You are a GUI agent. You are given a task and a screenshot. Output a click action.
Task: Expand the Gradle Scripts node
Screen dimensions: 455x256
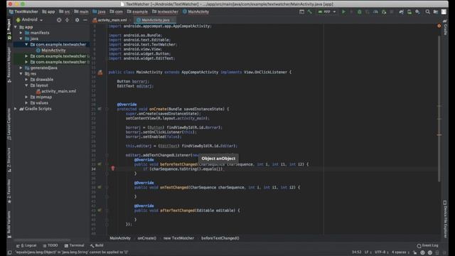[16, 109]
